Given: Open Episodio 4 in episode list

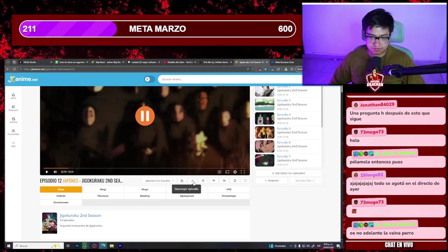Looking at the screenshot, I should [x=288, y=118].
